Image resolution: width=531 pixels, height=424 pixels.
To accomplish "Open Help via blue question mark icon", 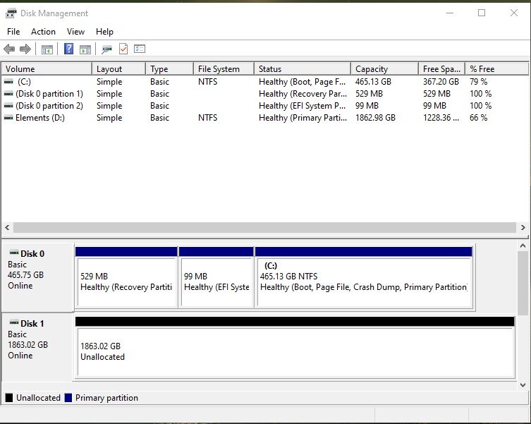I will (x=69, y=49).
